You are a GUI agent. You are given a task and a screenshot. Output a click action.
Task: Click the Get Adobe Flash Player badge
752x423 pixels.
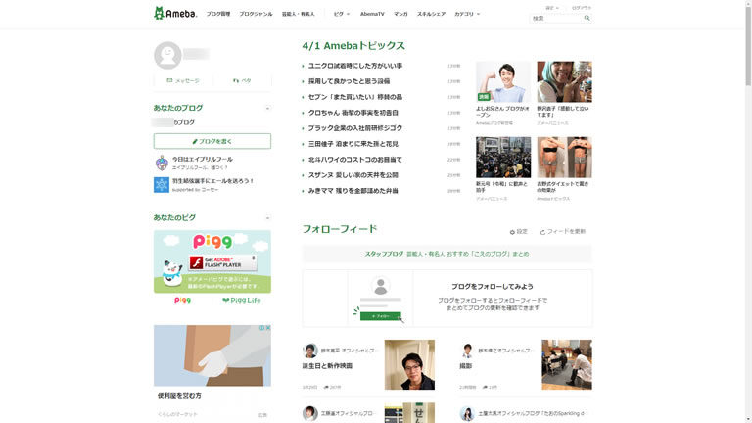[222, 262]
